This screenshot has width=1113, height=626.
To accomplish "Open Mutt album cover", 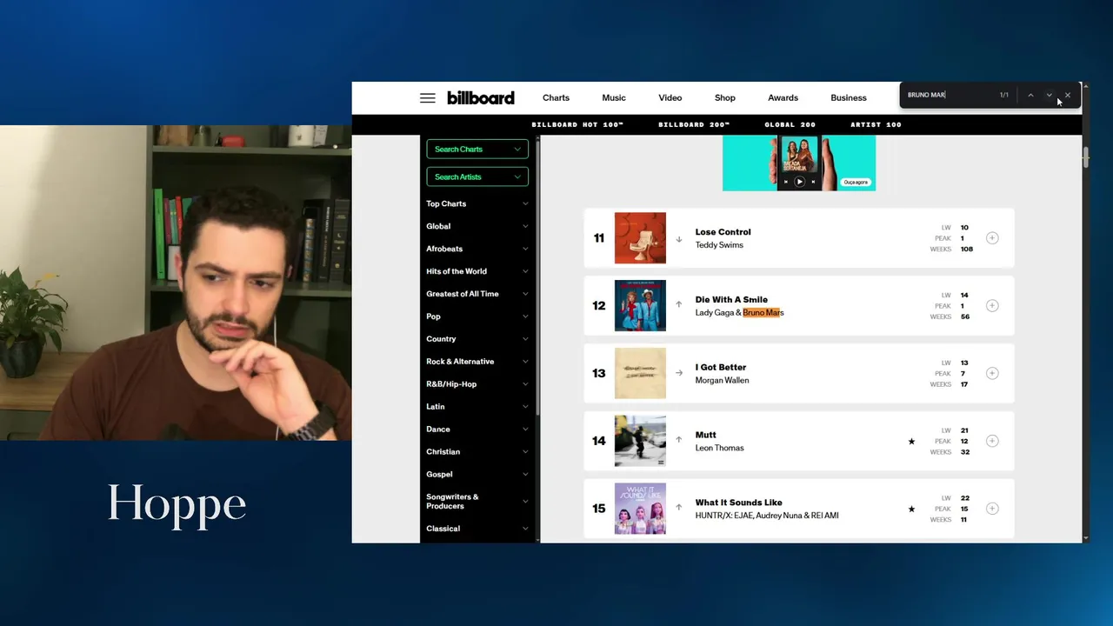I will (x=640, y=441).
